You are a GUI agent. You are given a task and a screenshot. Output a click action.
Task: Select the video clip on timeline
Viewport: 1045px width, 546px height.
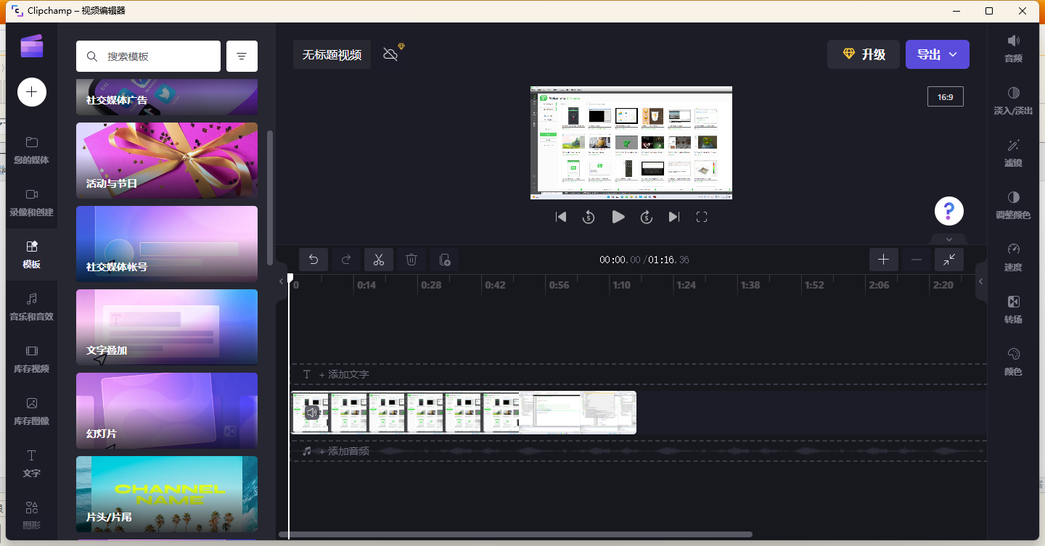coord(464,413)
